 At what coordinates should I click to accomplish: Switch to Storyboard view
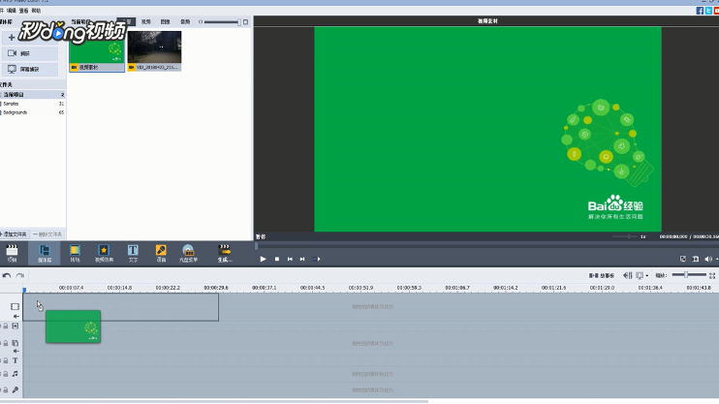click(x=602, y=275)
